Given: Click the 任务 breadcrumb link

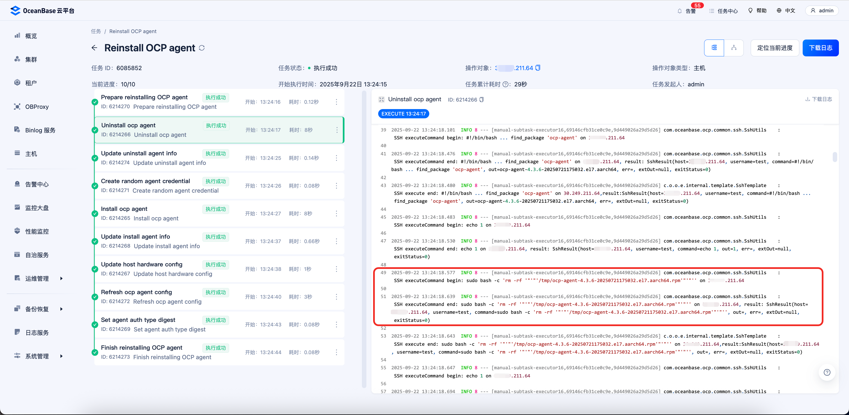Looking at the screenshot, I should coord(96,31).
